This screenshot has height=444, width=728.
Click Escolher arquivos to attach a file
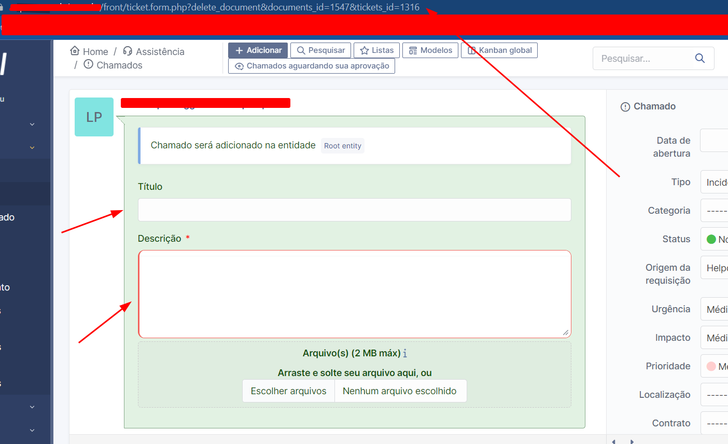[x=288, y=391]
